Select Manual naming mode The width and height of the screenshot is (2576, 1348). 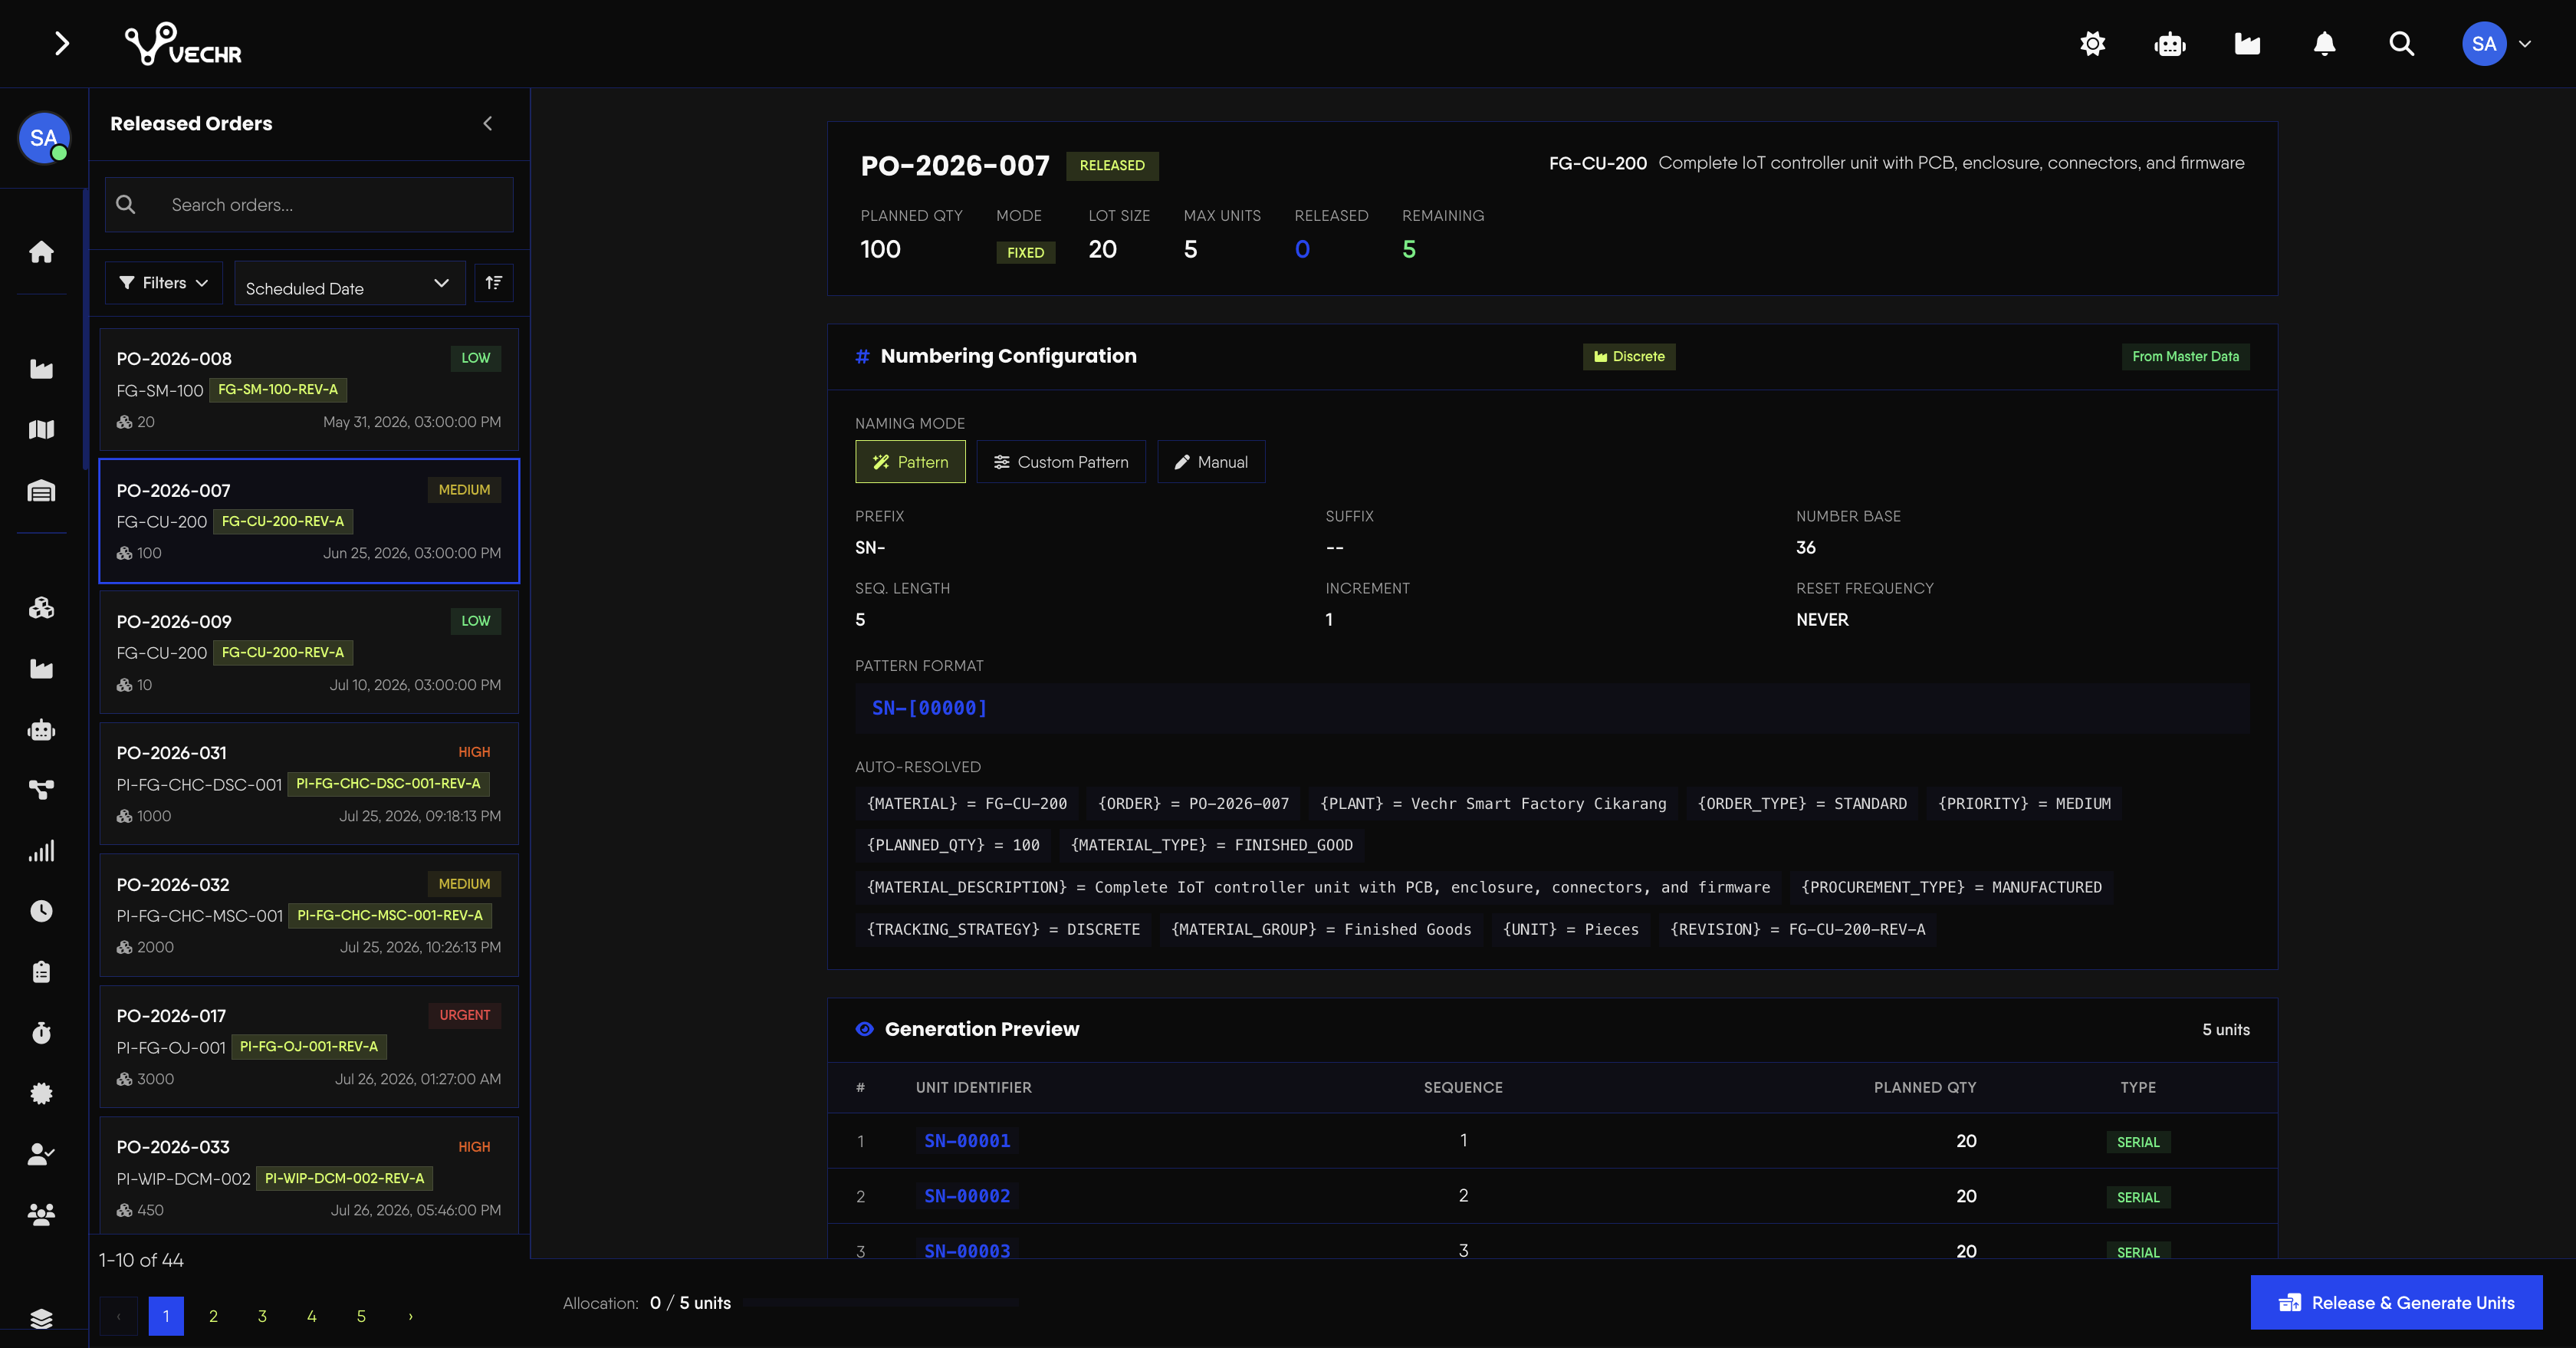point(1211,462)
